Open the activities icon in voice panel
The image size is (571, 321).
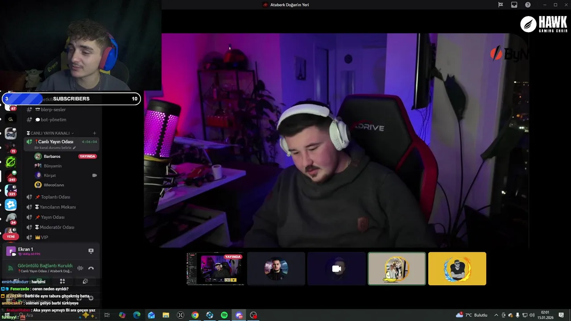[x=62, y=281]
